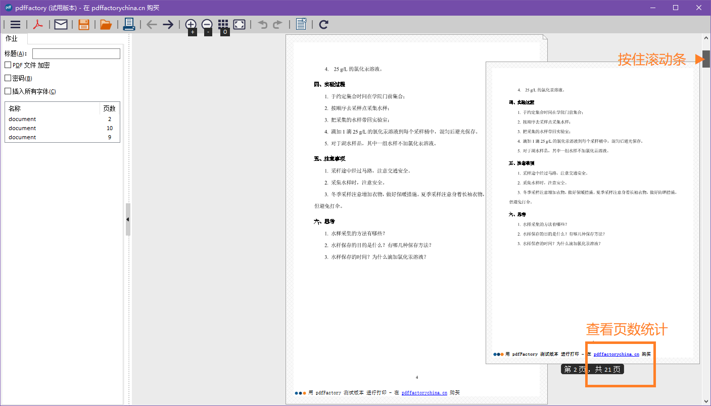Collapse the left panel using the splitter arrow
The height and width of the screenshot is (406, 711).
pyautogui.click(x=128, y=219)
